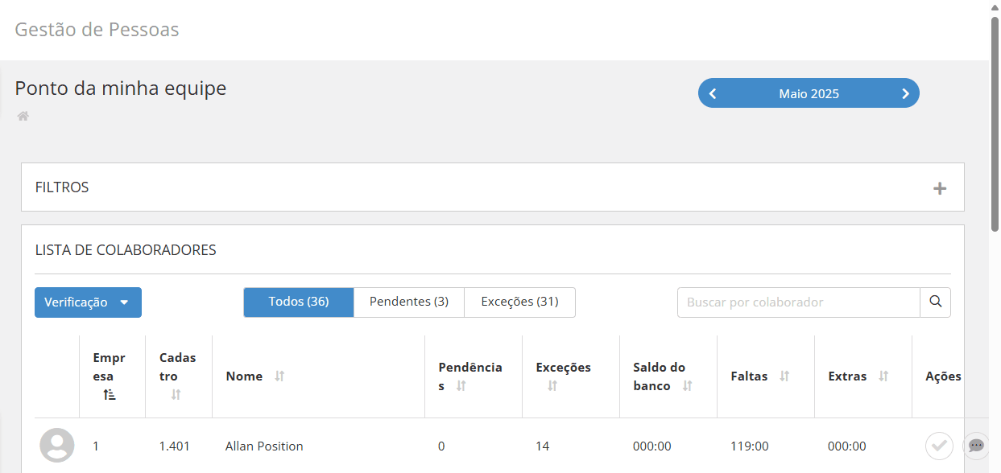Click the checkmark action for Allan Position

[939, 445]
